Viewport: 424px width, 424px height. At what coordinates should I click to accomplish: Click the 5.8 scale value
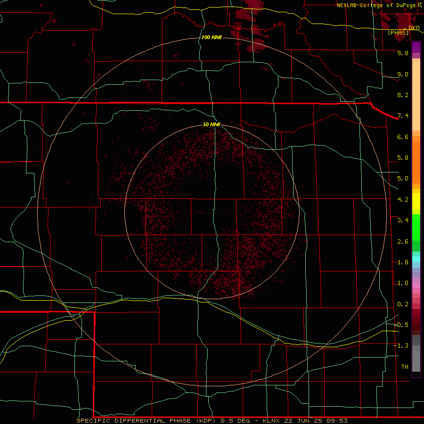coord(403,158)
